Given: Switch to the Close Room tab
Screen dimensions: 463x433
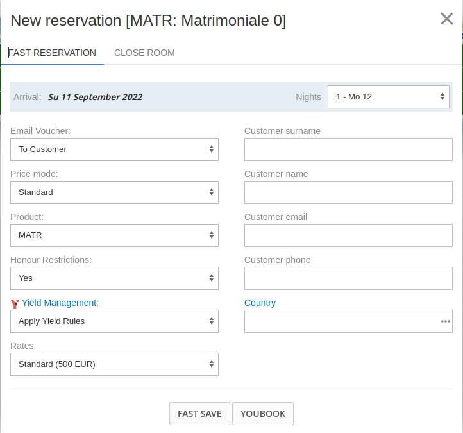Looking at the screenshot, I should pos(144,53).
